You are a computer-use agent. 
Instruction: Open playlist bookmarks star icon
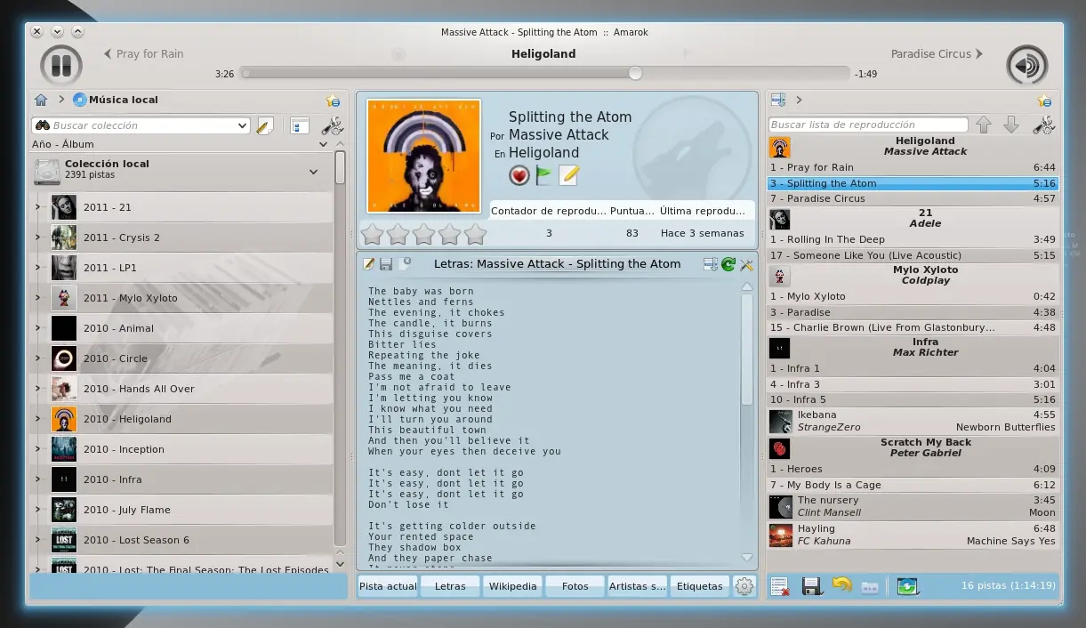[x=1044, y=101]
